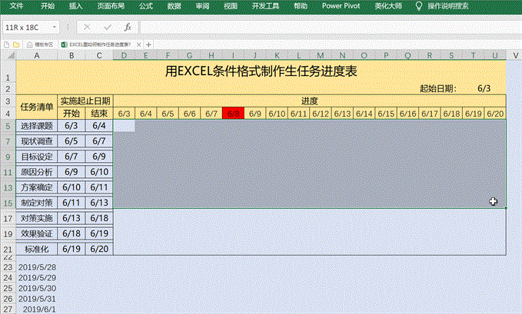Select the row 21 header
Image resolution: width=522 pixels, height=314 pixels.
point(7,250)
